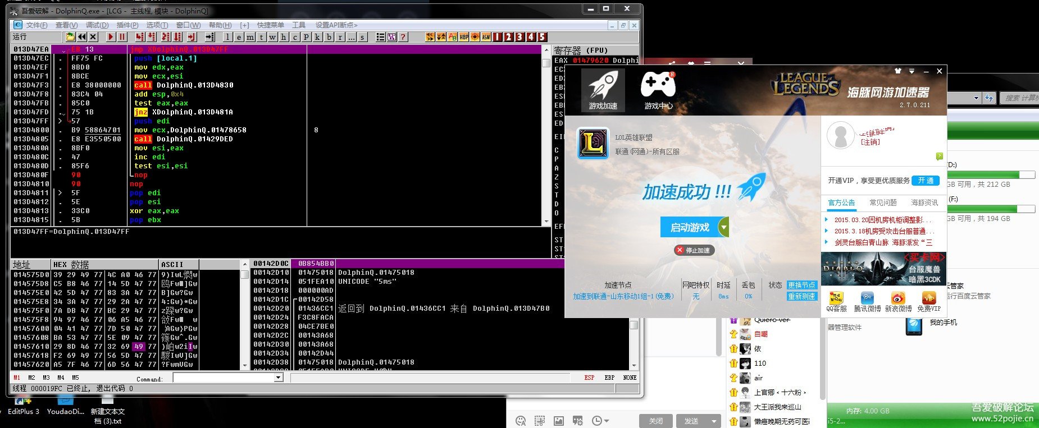The width and height of the screenshot is (1039, 428).
Task: Click the QQ客服 icon
Action: point(836,300)
